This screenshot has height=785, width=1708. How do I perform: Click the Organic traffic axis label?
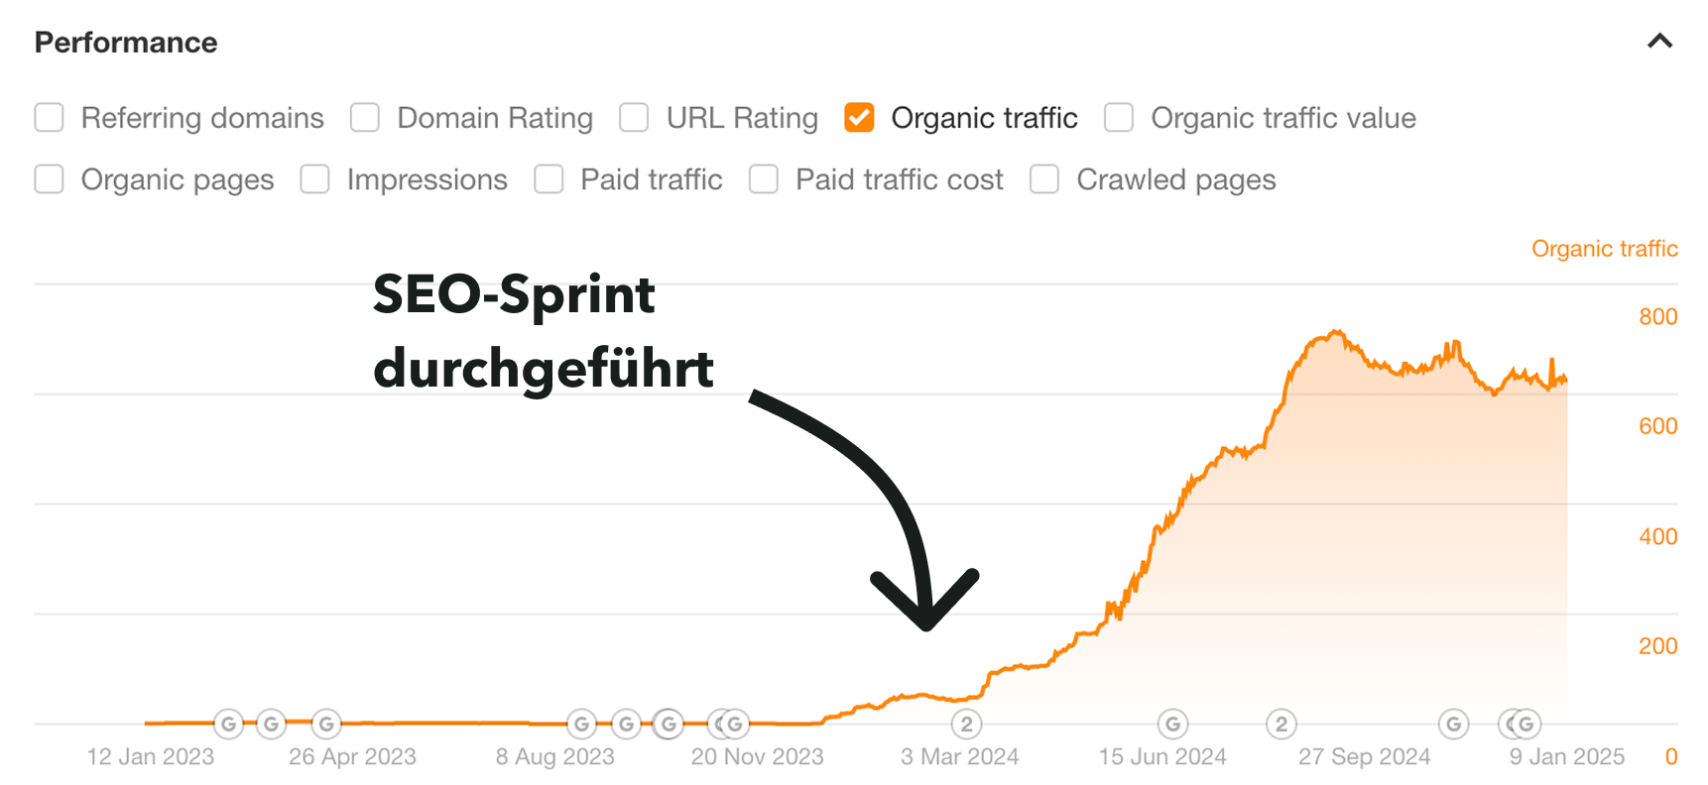(x=1604, y=249)
